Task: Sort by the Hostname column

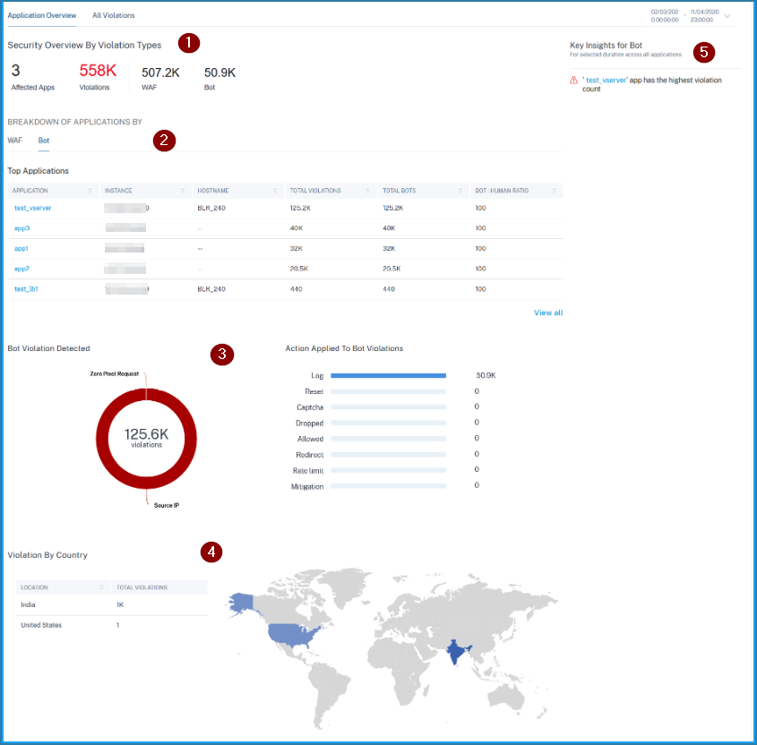Action: 238,191
